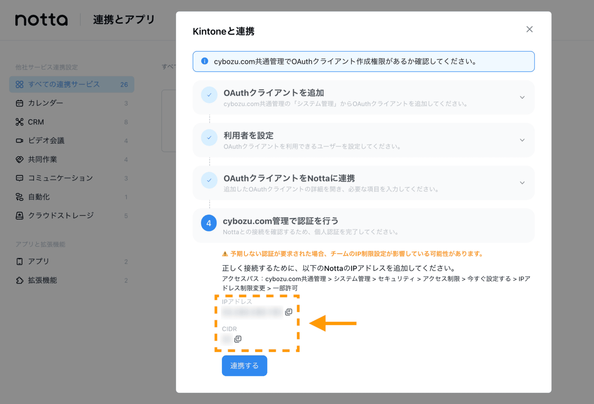
Task: Click the CIDR label
Action: pos(229,329)
